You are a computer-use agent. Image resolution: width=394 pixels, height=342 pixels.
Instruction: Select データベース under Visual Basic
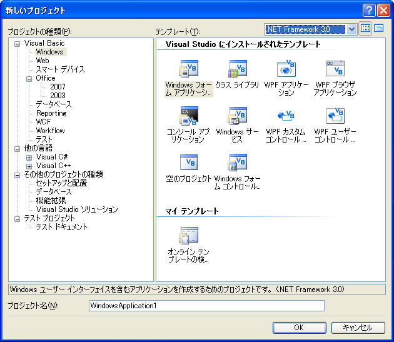pos(54,104)
